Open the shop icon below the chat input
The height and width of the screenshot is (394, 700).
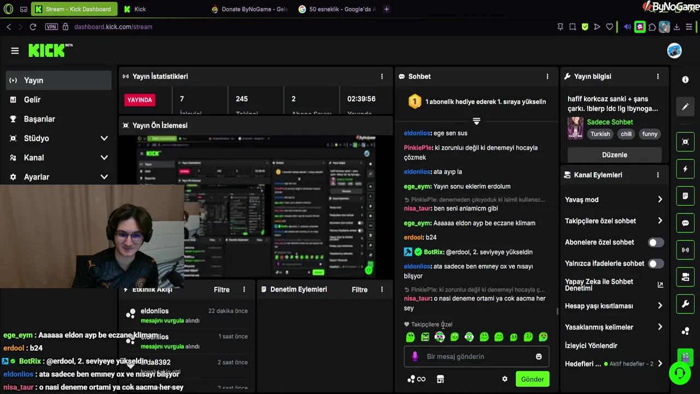440,379
